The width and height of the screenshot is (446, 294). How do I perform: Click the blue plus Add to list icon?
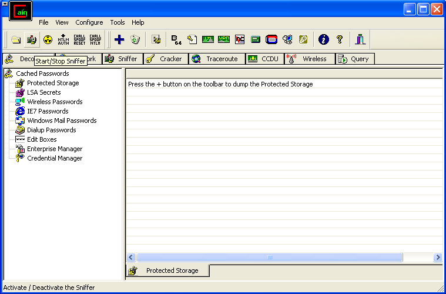pos(119,39)
